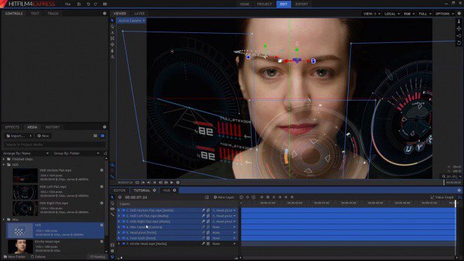Open settings gear for Kirstie Head.mp4 media

coord(102,241)
